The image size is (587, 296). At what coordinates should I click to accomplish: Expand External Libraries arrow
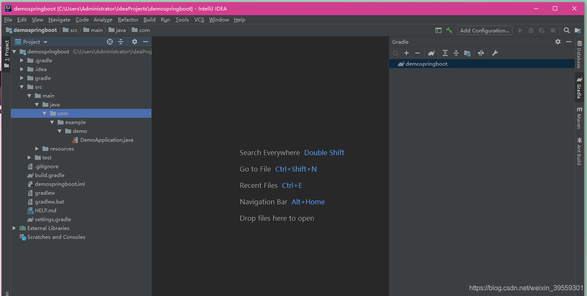click(x=14, y=228)
